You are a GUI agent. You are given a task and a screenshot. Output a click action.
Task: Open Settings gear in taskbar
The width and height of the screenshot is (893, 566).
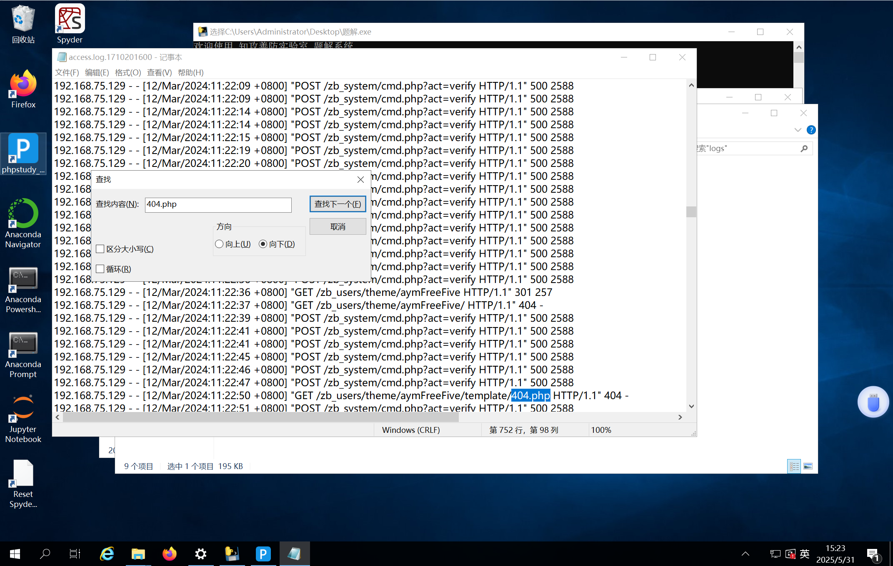pos(201,554)
